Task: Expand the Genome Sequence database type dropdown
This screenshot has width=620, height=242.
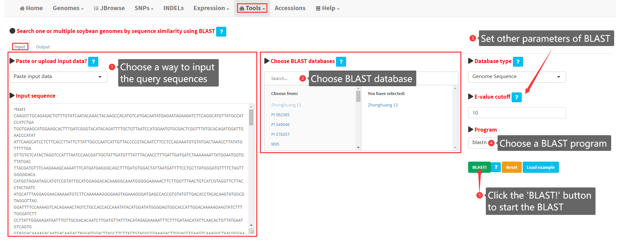Action: click(x=517, y=77)
